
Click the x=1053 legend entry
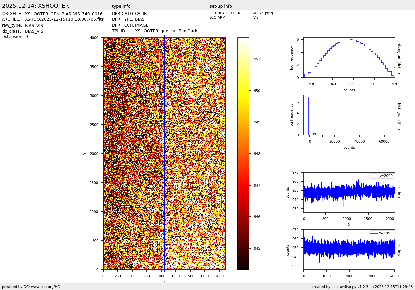tap(382, 233)
